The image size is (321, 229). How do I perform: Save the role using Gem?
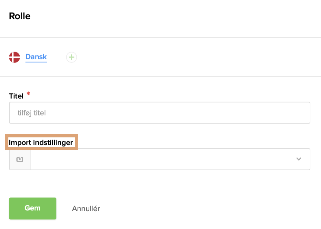coord(33,208)
